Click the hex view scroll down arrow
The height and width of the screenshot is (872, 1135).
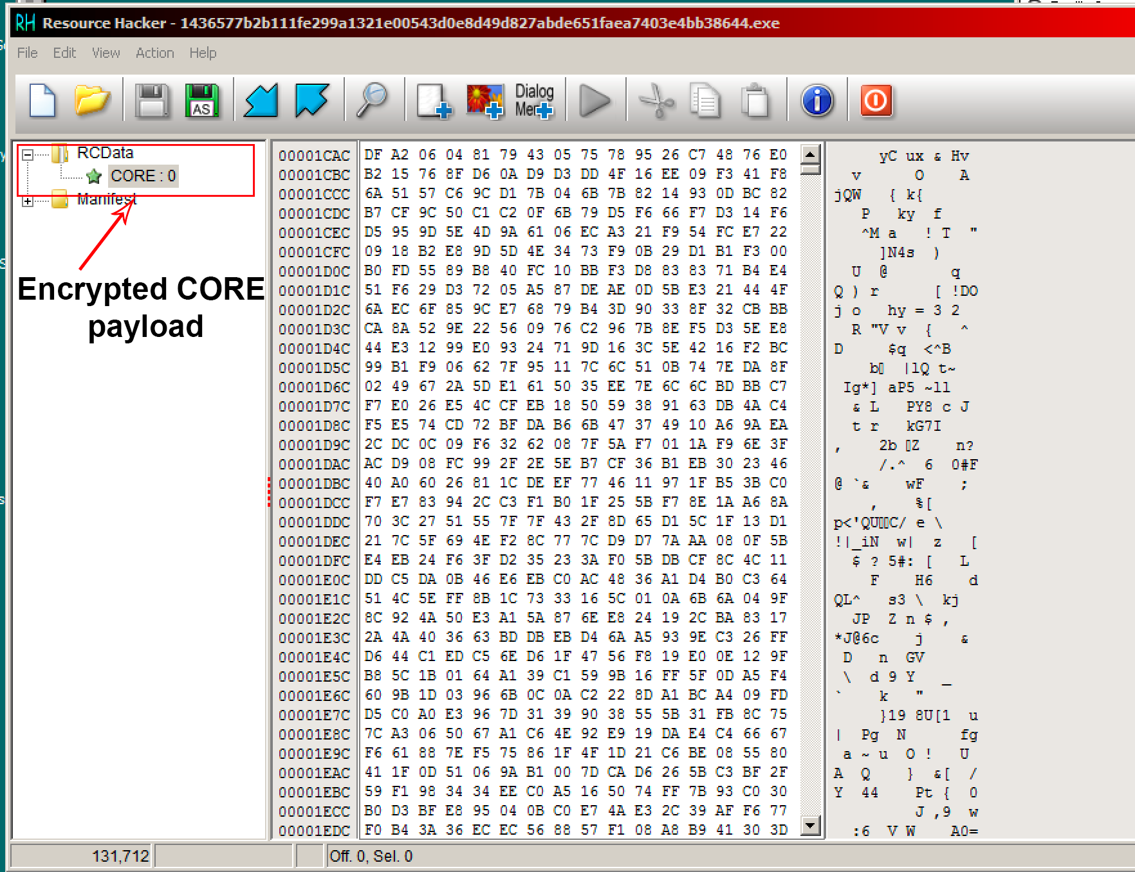click(811, 825)
